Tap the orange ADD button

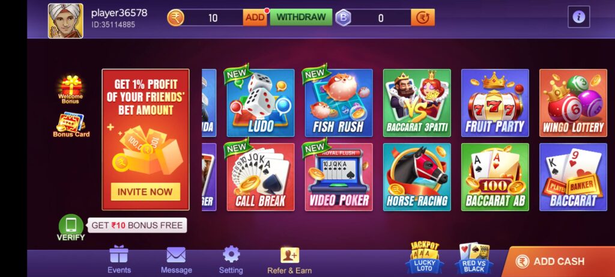coord(255,17)
